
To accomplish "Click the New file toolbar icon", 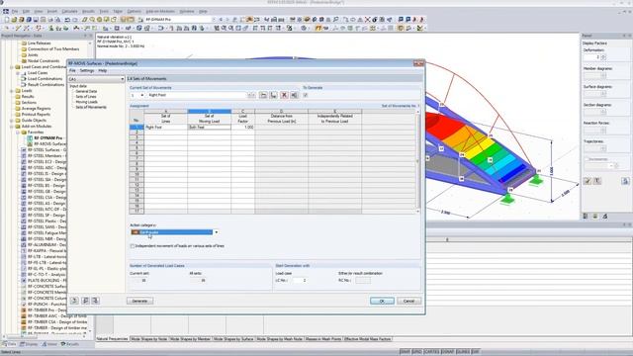I will click(7, 20).
